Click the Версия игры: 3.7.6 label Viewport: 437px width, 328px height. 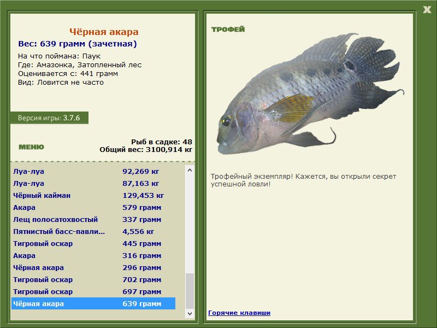pyautogui.click(x=49, y=118)
